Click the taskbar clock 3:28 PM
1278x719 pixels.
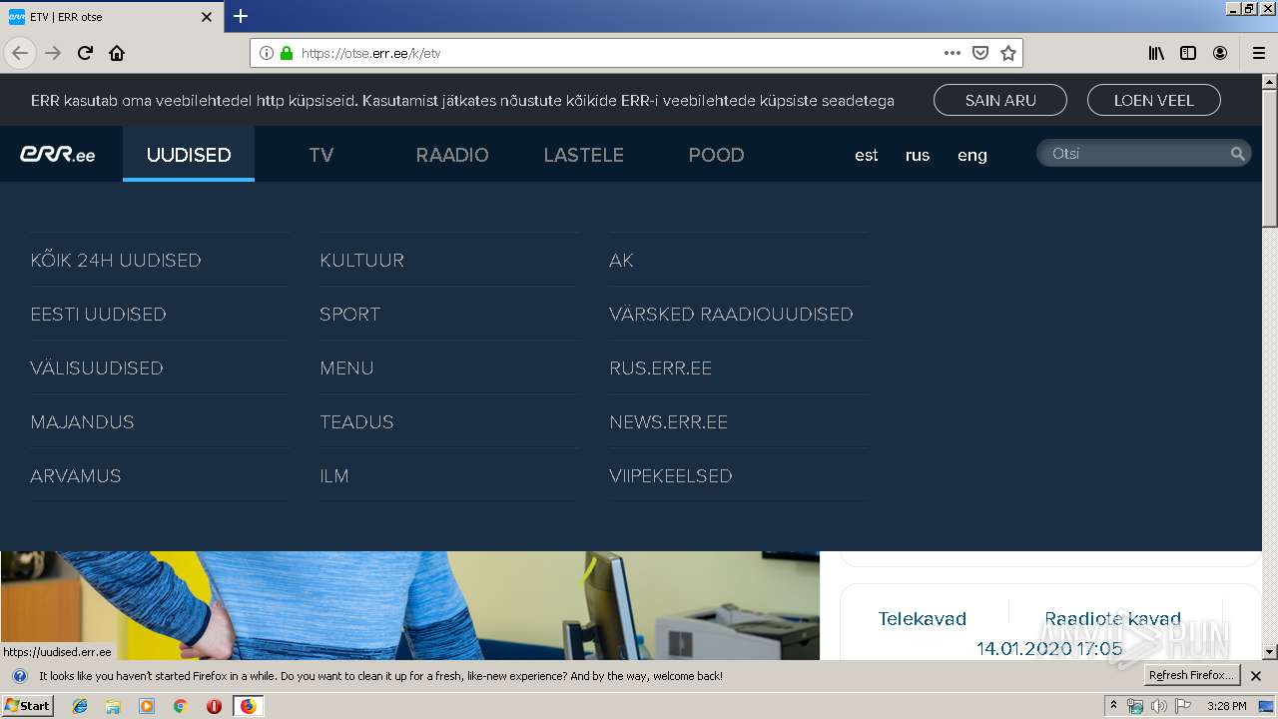1226,706
